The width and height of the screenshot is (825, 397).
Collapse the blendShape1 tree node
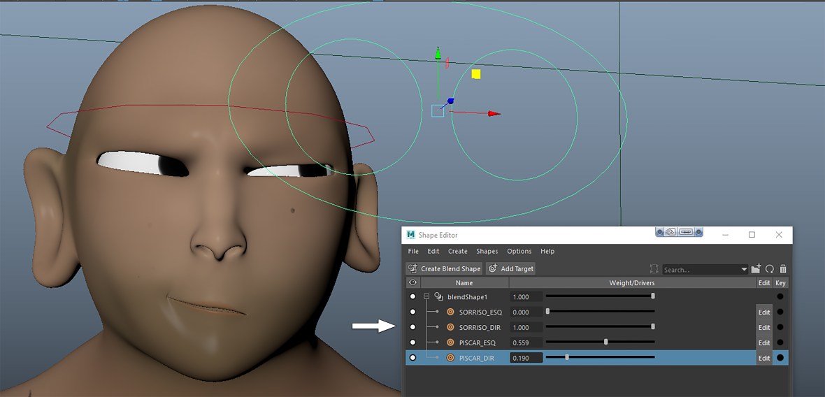pos(426,297)
